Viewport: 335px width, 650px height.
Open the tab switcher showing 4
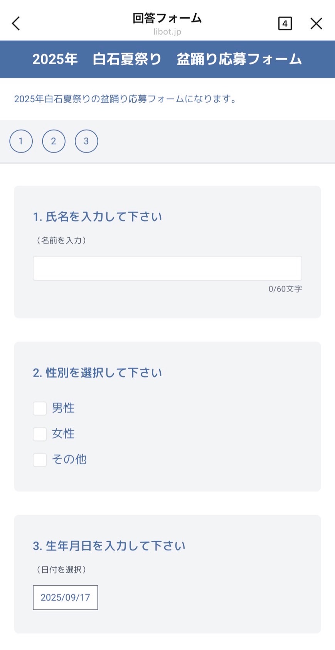[285, 24]
